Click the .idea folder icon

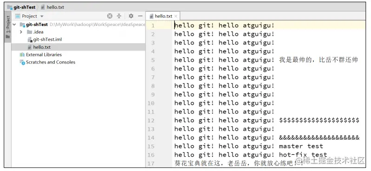[x=29, y=32]
